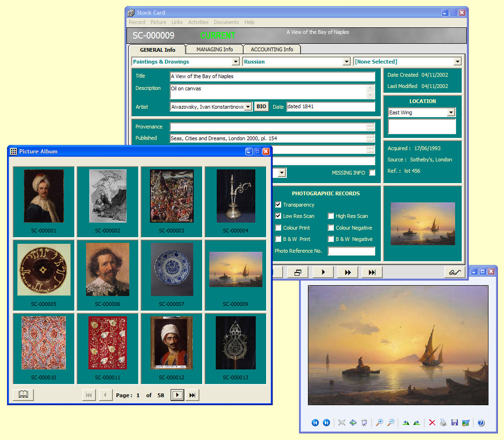Click the Provenance field
The width and height of the screenshot is (504, 440).
pos(272,127)
